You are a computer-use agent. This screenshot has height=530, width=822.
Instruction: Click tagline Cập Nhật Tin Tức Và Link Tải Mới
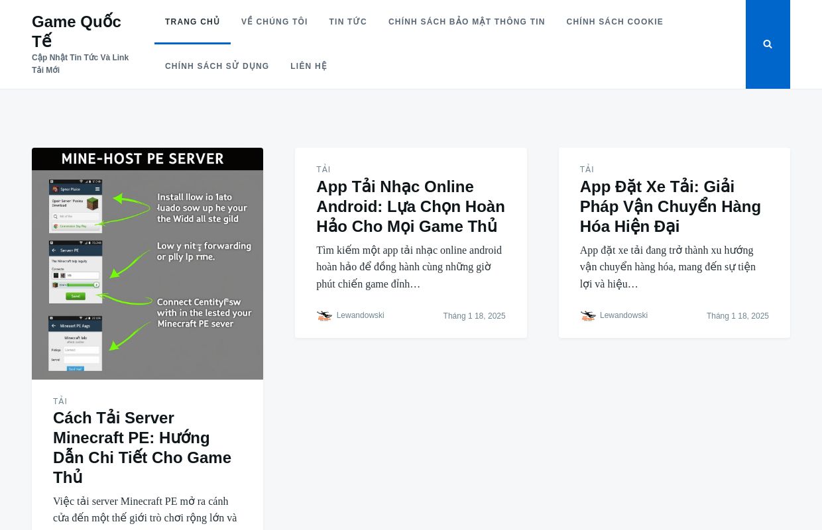[x=80, y=64]
